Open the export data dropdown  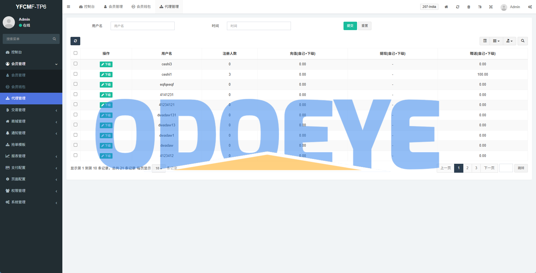509,41
